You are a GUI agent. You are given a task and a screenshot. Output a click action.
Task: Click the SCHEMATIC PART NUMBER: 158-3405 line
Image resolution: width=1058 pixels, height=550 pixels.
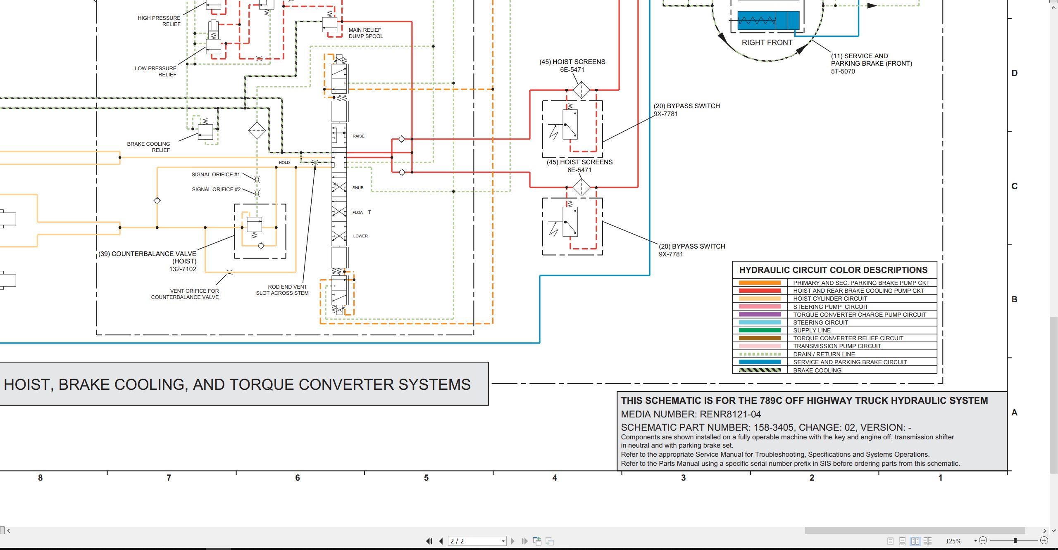coord(766,427)
